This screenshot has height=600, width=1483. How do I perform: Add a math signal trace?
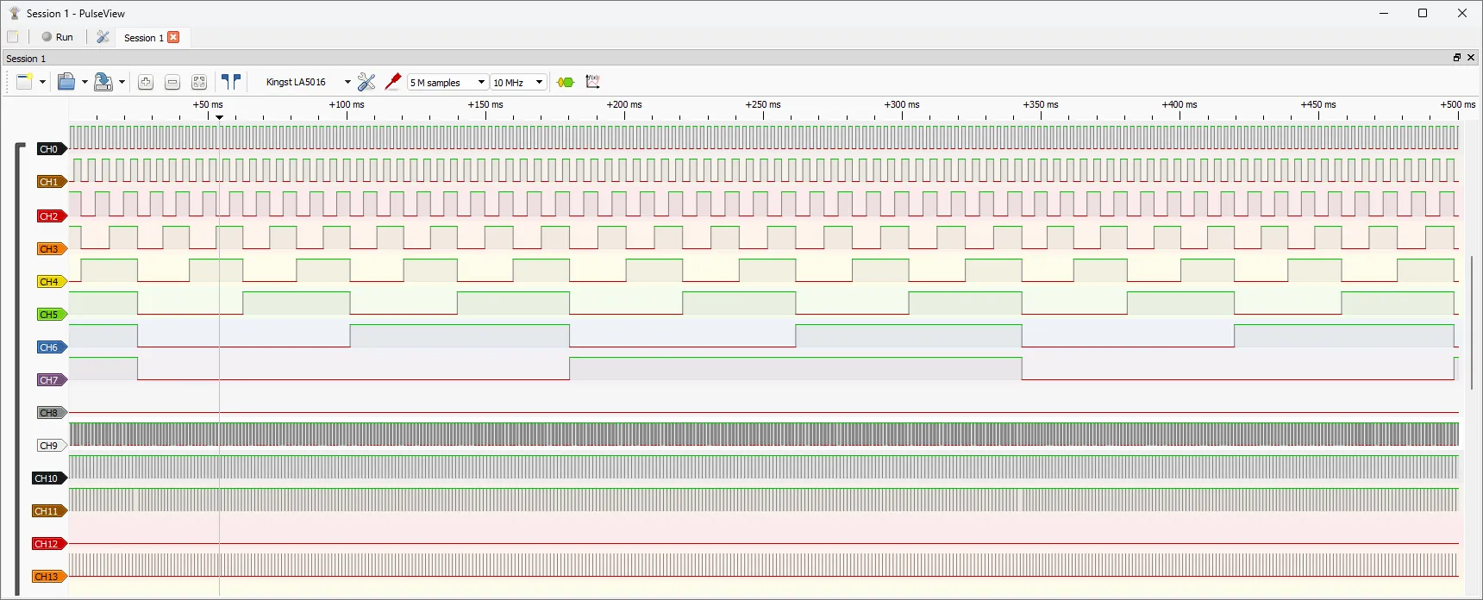point(592,82)
